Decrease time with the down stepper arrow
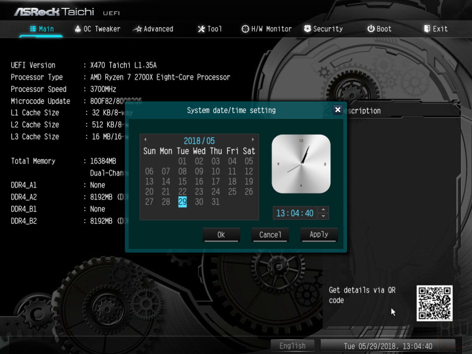The image size is (472, 354). click(323, 216)
